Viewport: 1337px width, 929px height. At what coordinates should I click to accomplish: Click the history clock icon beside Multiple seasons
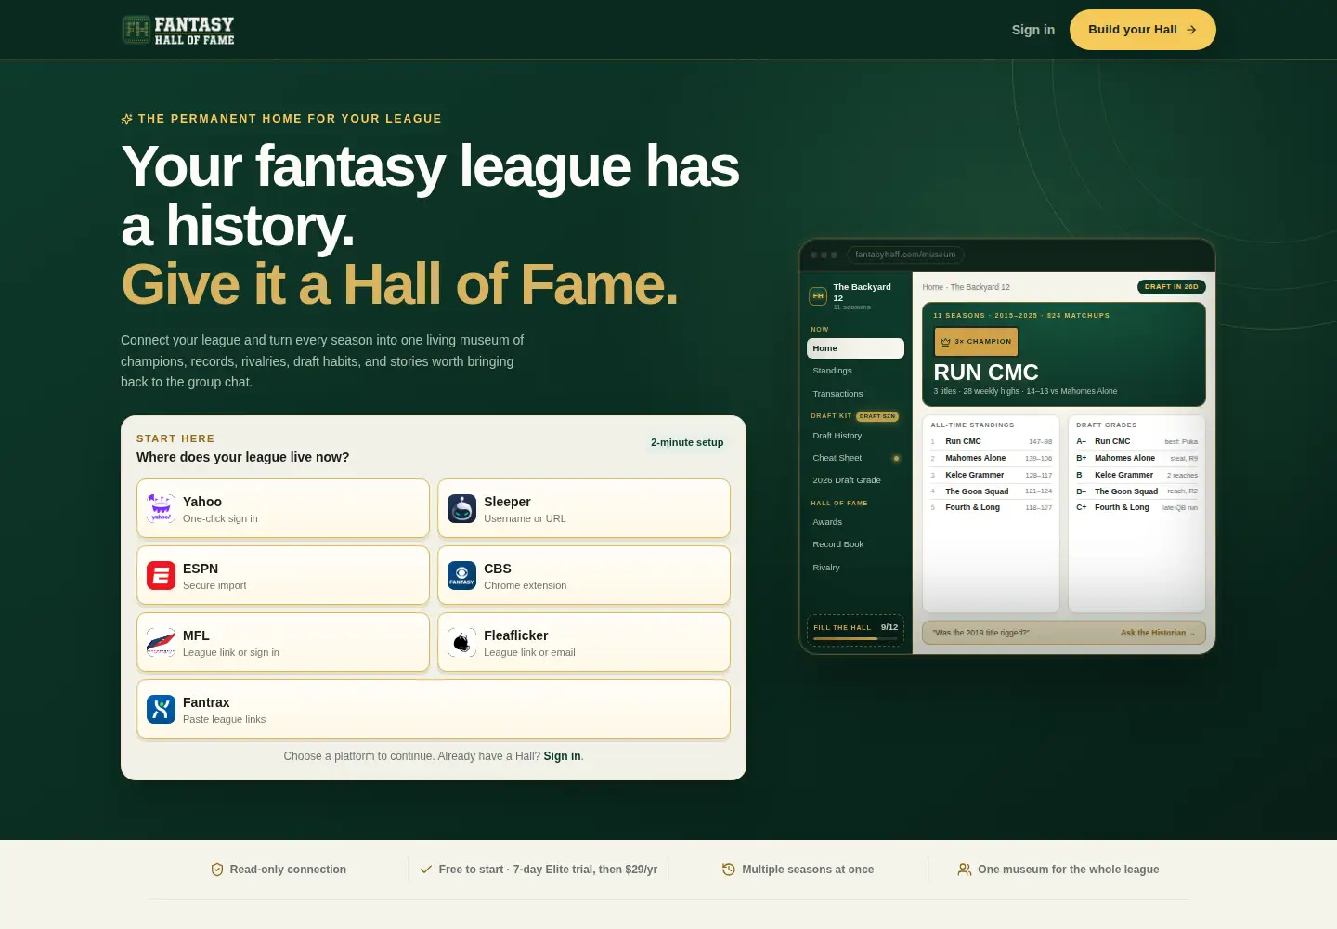[729, 870]
